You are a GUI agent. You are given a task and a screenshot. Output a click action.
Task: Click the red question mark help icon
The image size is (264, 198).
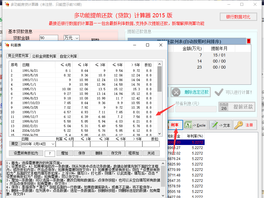248,41
